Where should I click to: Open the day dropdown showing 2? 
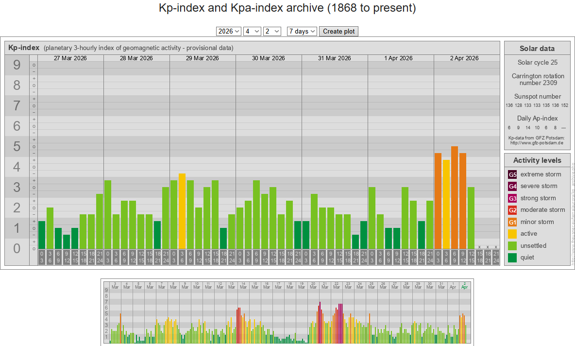(x=272, y=31)
